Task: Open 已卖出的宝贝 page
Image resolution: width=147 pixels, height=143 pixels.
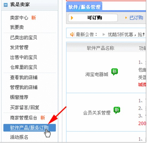Action: tap(23, 38)
